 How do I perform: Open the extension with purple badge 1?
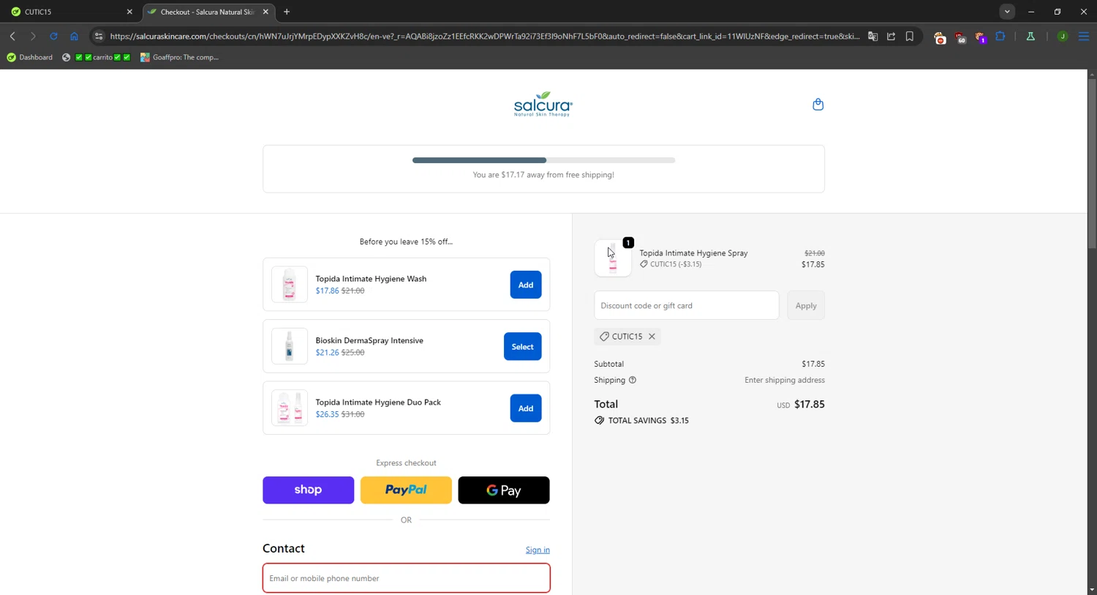point(981,37)
